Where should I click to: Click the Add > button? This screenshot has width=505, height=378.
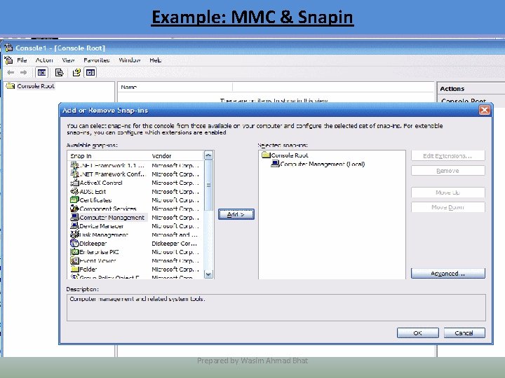point(236,214)
